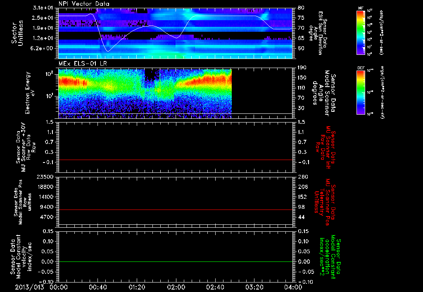The height and width of the screenshot is (292, 423).
Task: Click the scanner angle value "150"
Action: [x=302, y=78]
